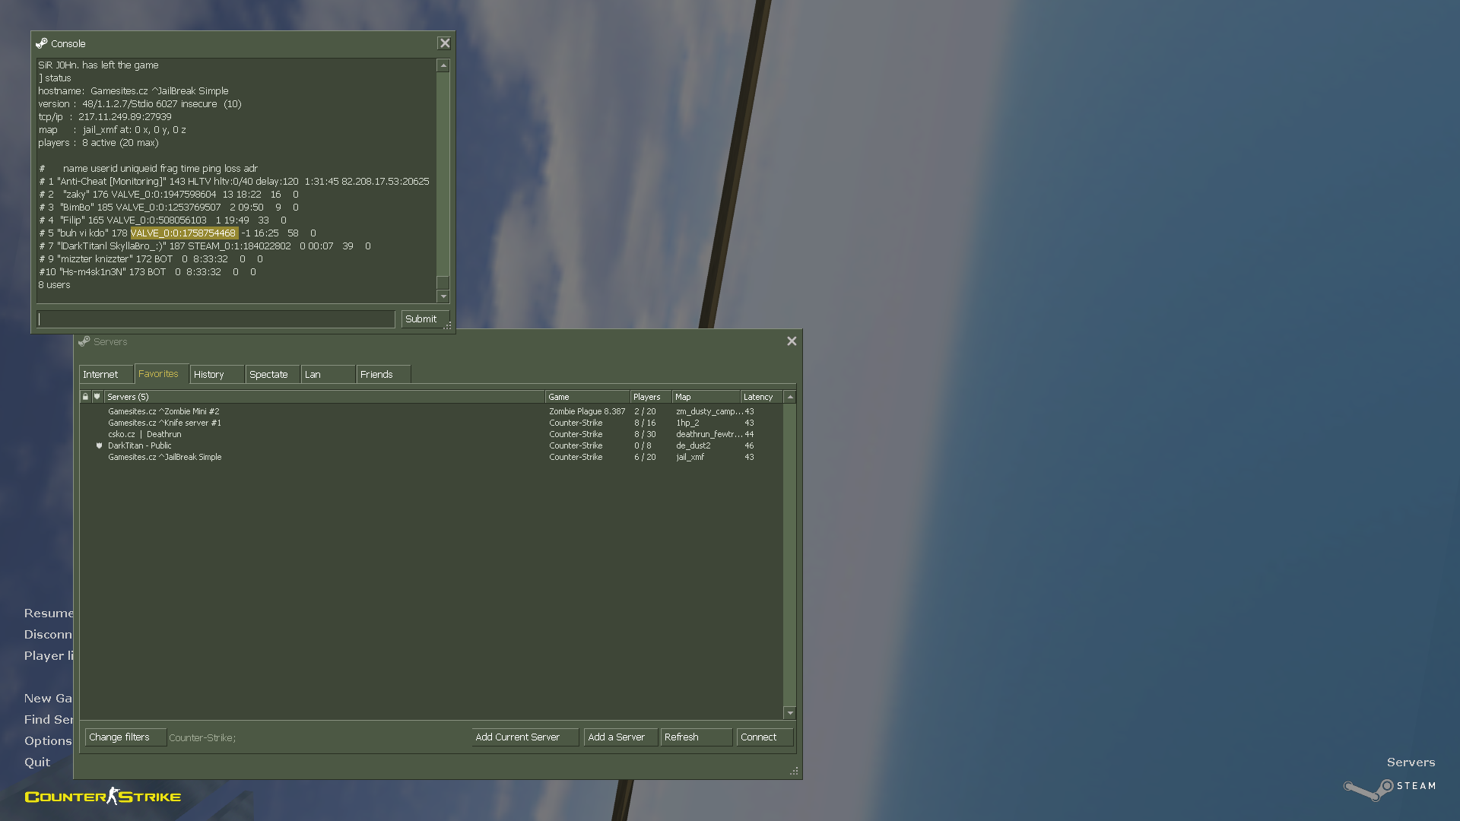Select the DarkTitan - Public server row
Screen dimensions: 1460x821
point(430,445)
